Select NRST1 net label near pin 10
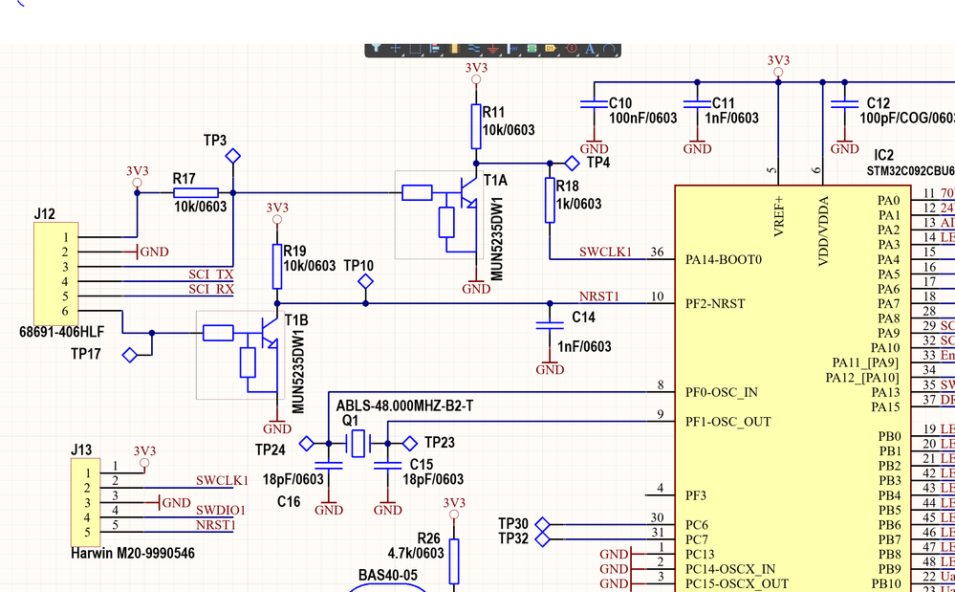955x592 pixels. pos(598,296)
